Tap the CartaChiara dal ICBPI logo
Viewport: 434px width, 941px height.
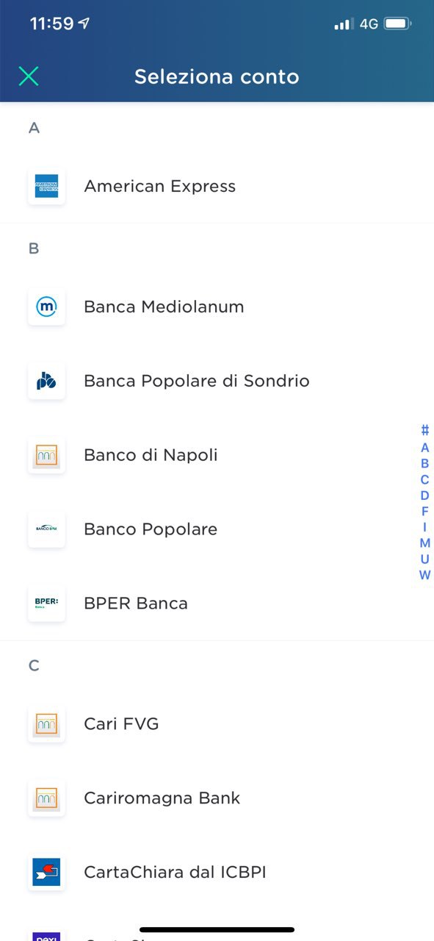[x=46, y=873]
